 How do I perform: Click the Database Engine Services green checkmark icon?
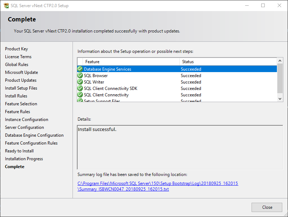[80, 69]
